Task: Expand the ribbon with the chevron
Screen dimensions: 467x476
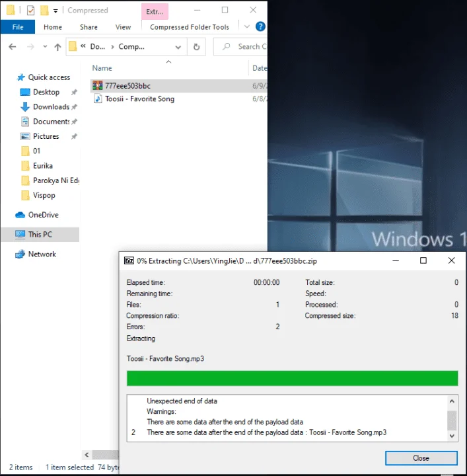Action: coord(247,26)
